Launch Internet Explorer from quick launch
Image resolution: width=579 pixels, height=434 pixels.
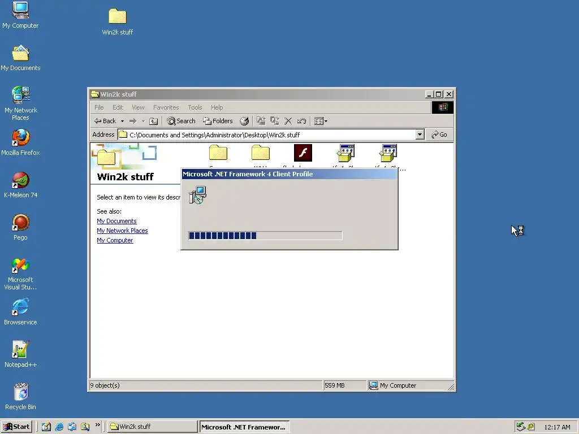point(59,427)
